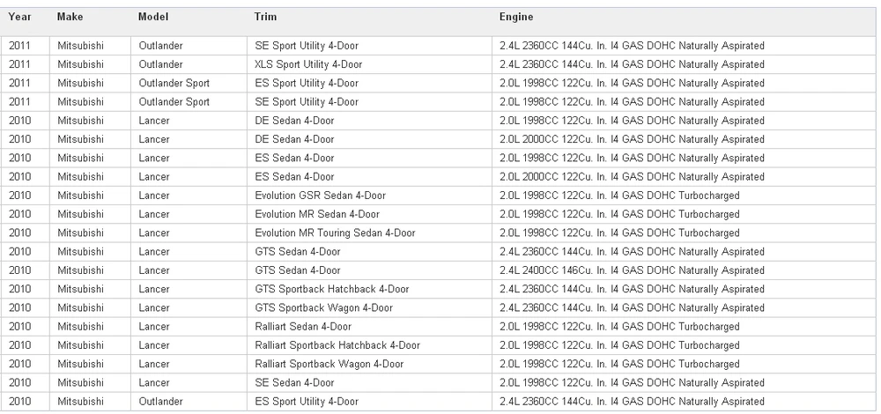Click the 2.4L 2400CC 146Cu. engine cell
This screenshot has width=881, height=414.
(684, 270)
